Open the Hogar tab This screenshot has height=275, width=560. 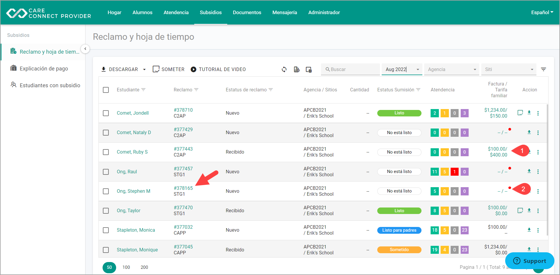click(114, 12)
